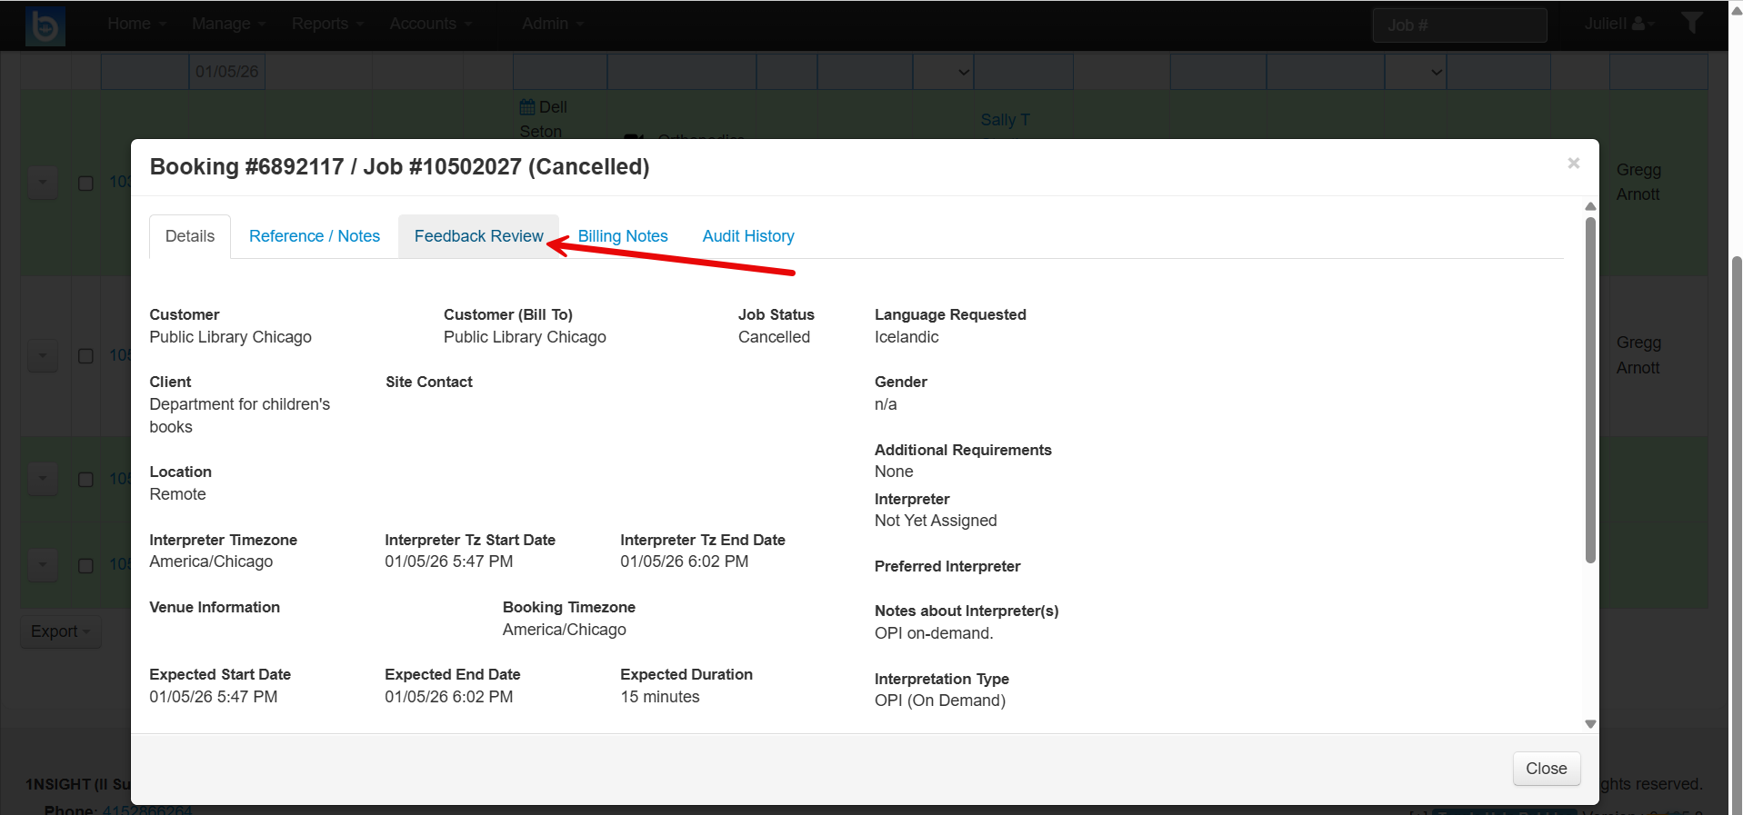
Task: Open the Admin menu
Action: pyautogui.click(x=553, y=24)
